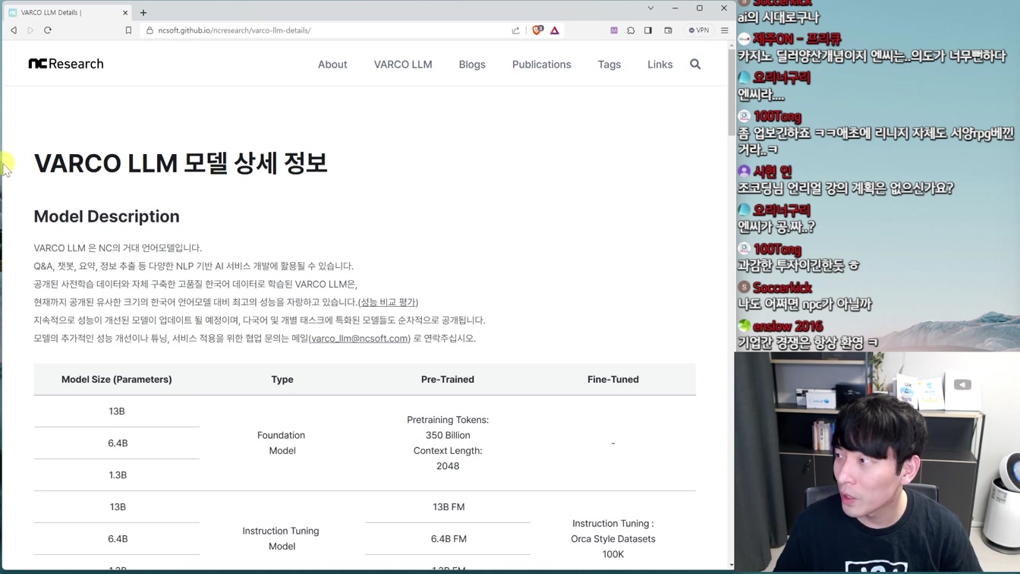Bookmark this page via bookmark icon
Viewport: 1020px width, 574px height.
coord(128,30)
